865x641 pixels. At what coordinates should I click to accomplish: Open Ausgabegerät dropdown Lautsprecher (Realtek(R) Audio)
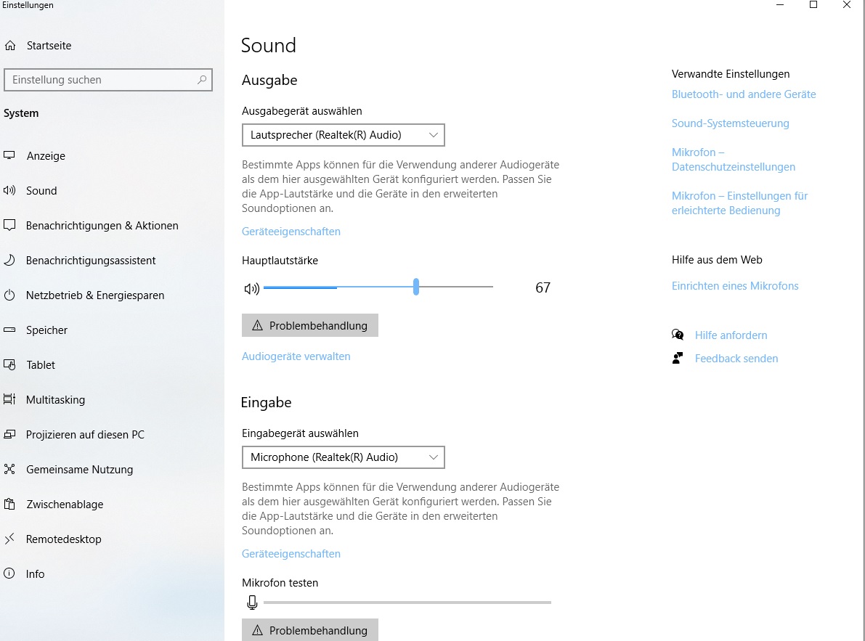click(343, 135)
